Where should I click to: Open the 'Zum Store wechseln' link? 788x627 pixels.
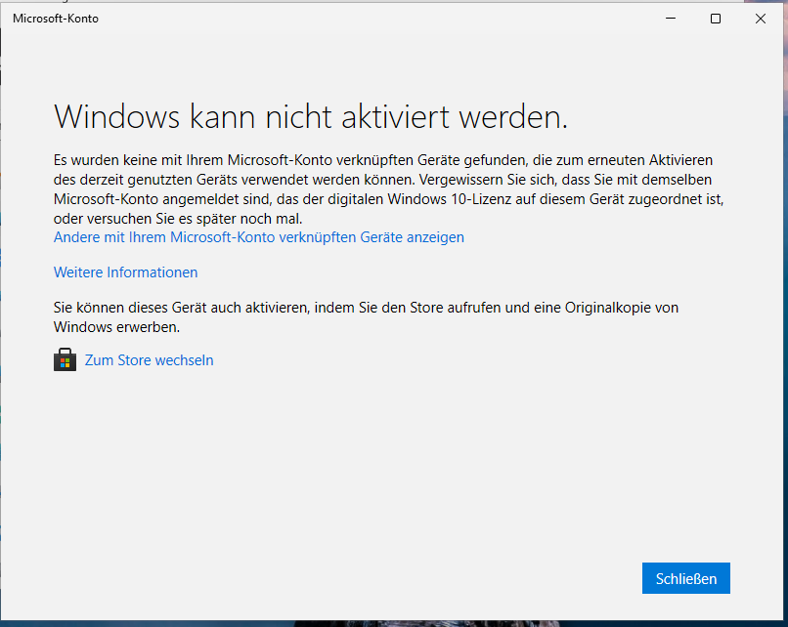coord(149,360)
